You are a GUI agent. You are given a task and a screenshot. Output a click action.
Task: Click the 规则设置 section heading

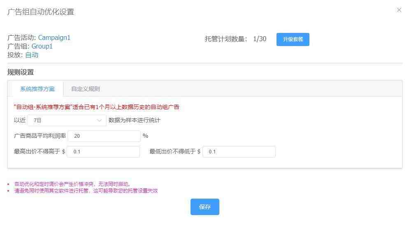click(x=21, y=72)
